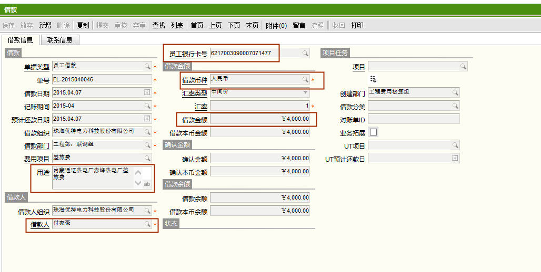Image resolution: width=541 pixels, height=272 pixels.
Task: Expand the 汇率类型 dropdown
Action: [x=305, y=92]
